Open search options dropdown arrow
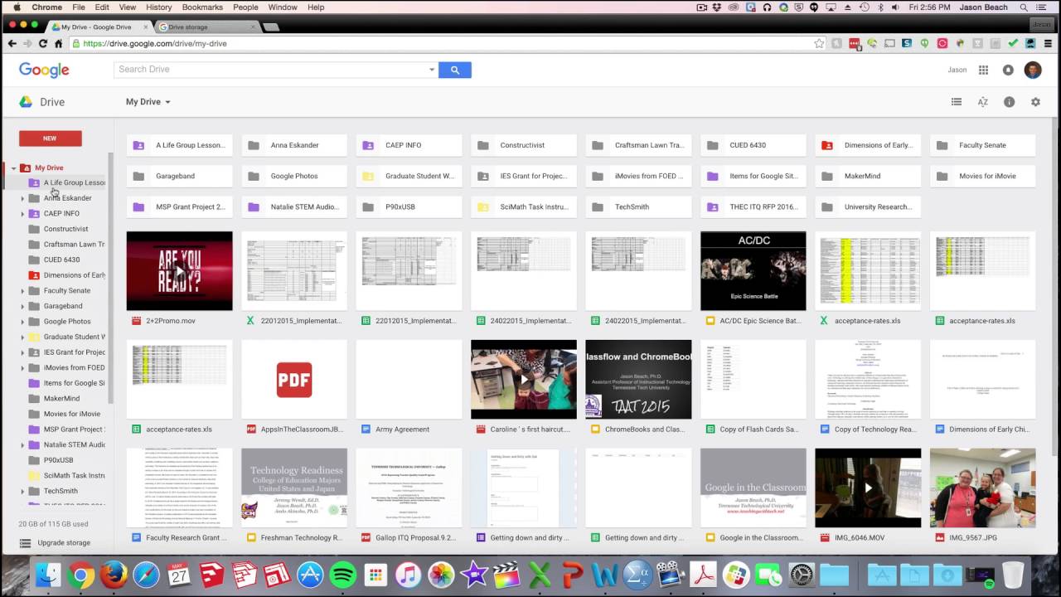1061x597 pixels. pyautogui.click(x=431, y=70)
